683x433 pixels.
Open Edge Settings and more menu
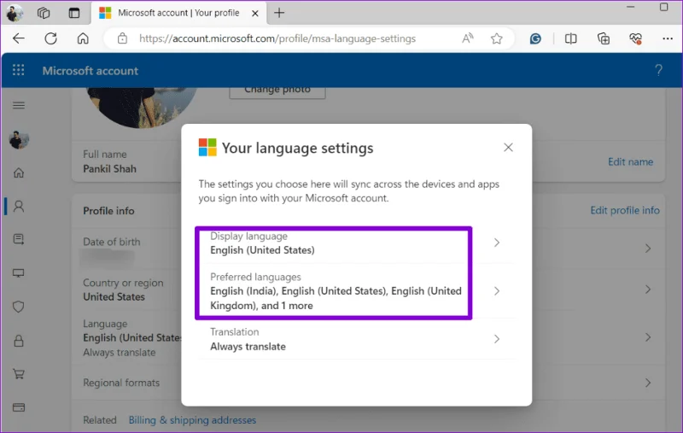click(668, 38)
